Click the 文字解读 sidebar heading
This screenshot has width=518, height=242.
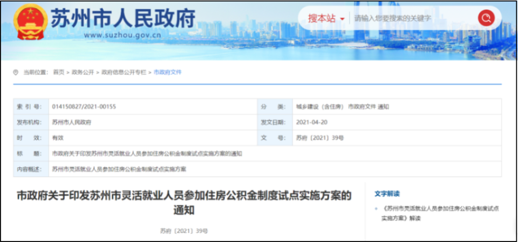click(x=387, y=194)
